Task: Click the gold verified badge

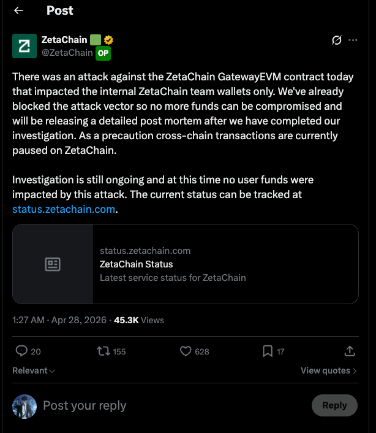Action: pyautogui.click(x=109, y=40)
